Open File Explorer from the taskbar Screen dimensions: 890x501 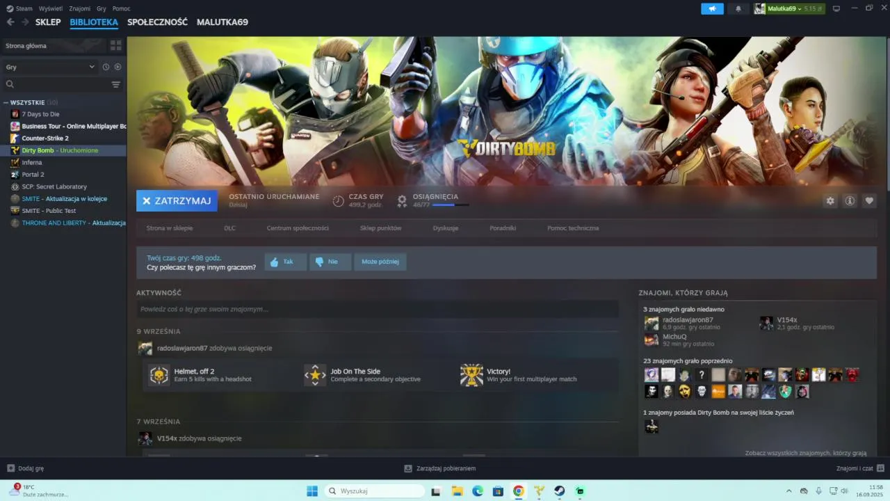tap(457, 491)
